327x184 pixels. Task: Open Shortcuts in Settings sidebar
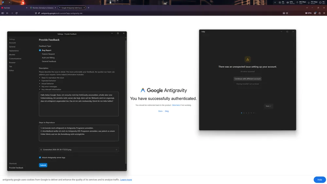click(13, 164)
